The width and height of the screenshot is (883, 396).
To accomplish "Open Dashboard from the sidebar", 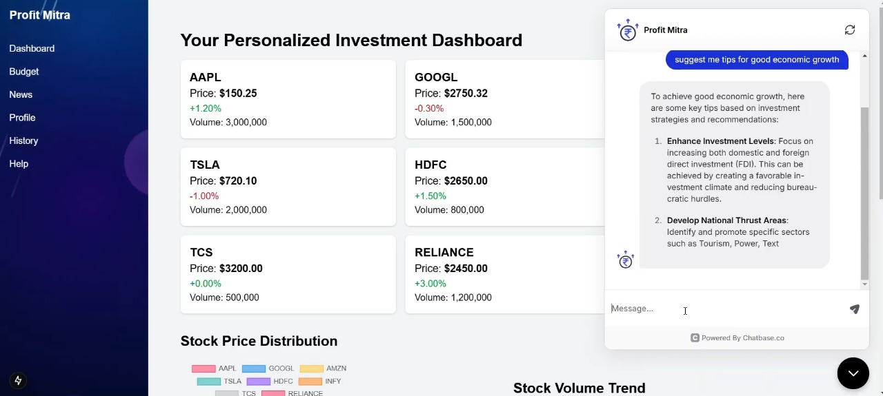I will [32, 49].
